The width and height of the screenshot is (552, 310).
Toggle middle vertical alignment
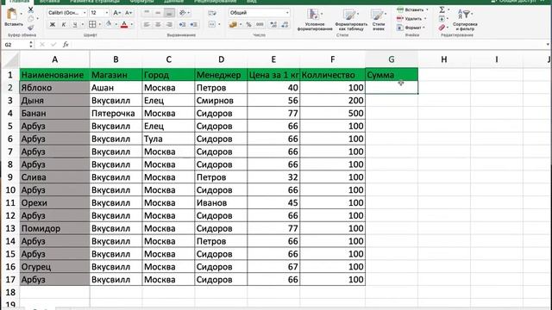point(158,13)
